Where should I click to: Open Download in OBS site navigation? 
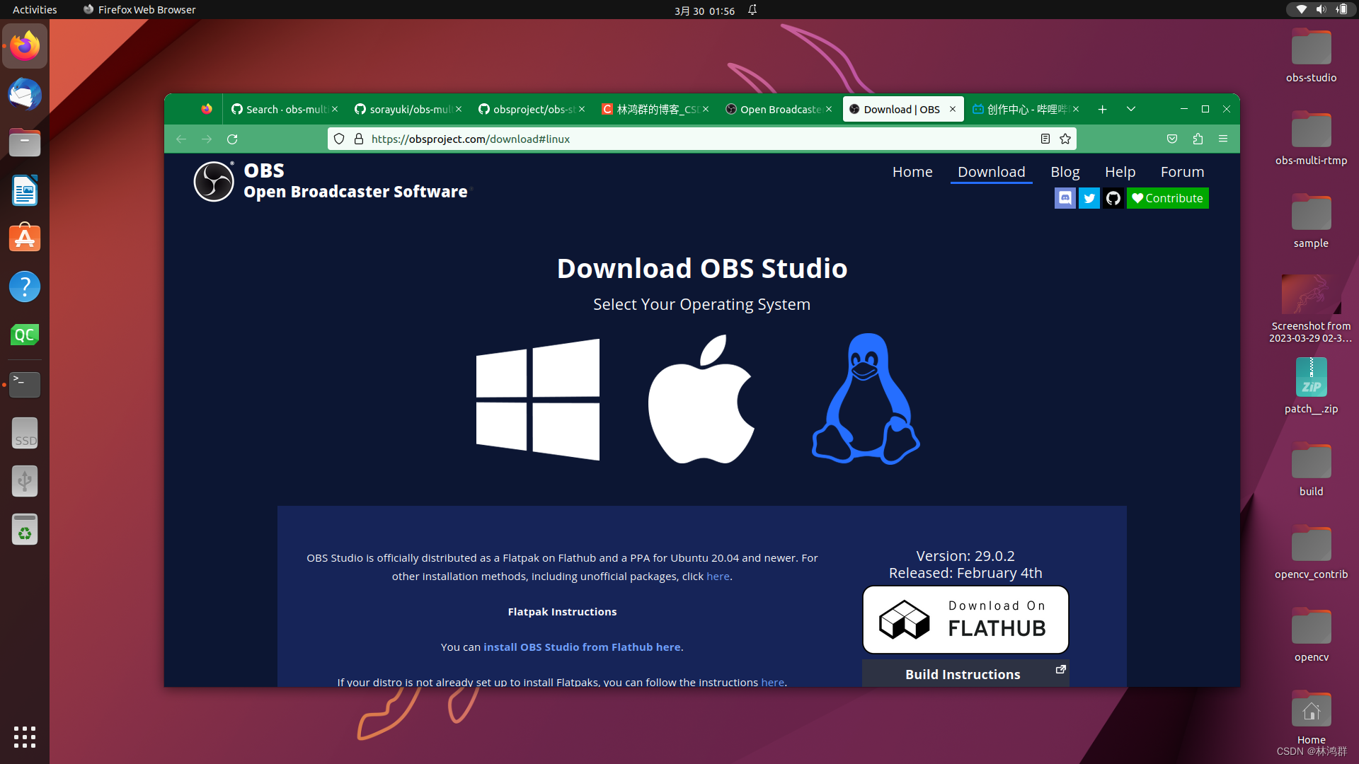[991, 172]
